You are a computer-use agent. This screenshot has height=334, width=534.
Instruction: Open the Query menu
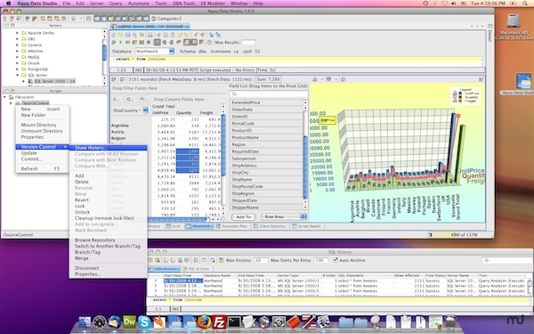(x=116, y=3)
